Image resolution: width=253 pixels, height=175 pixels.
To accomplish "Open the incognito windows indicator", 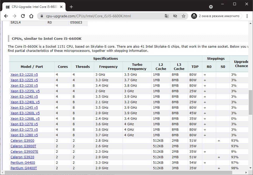I will tap(216, 16).
